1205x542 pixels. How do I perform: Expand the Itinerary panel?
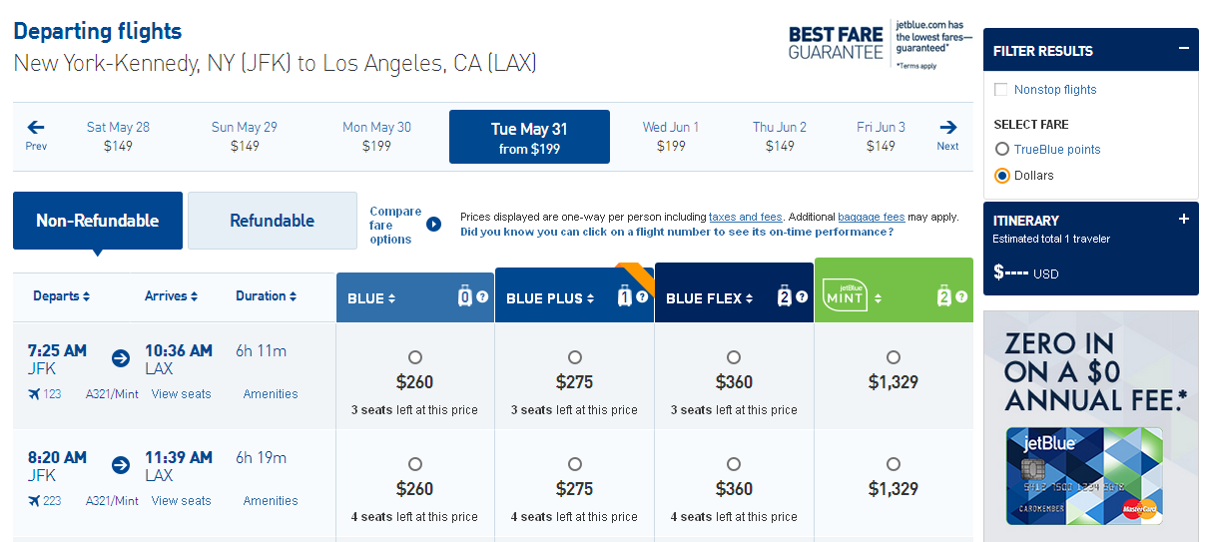pos(1184,220)
